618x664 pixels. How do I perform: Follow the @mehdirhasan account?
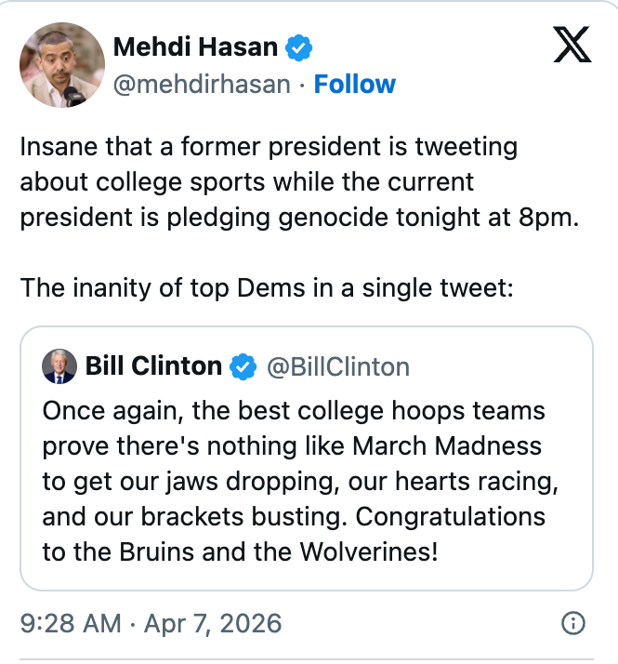[x=354, y=84]
